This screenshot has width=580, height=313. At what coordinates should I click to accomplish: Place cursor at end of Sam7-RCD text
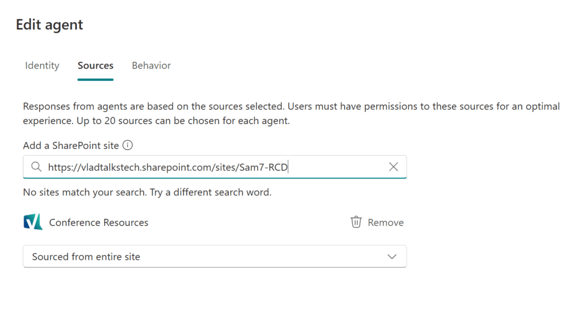point(288,167)
